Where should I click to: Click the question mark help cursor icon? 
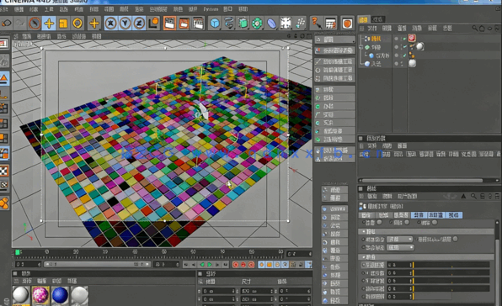(x=317, y=24)
